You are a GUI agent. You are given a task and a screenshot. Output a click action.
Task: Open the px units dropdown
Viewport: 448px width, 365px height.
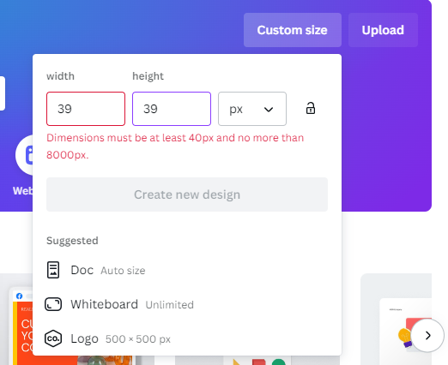(252, 109)
